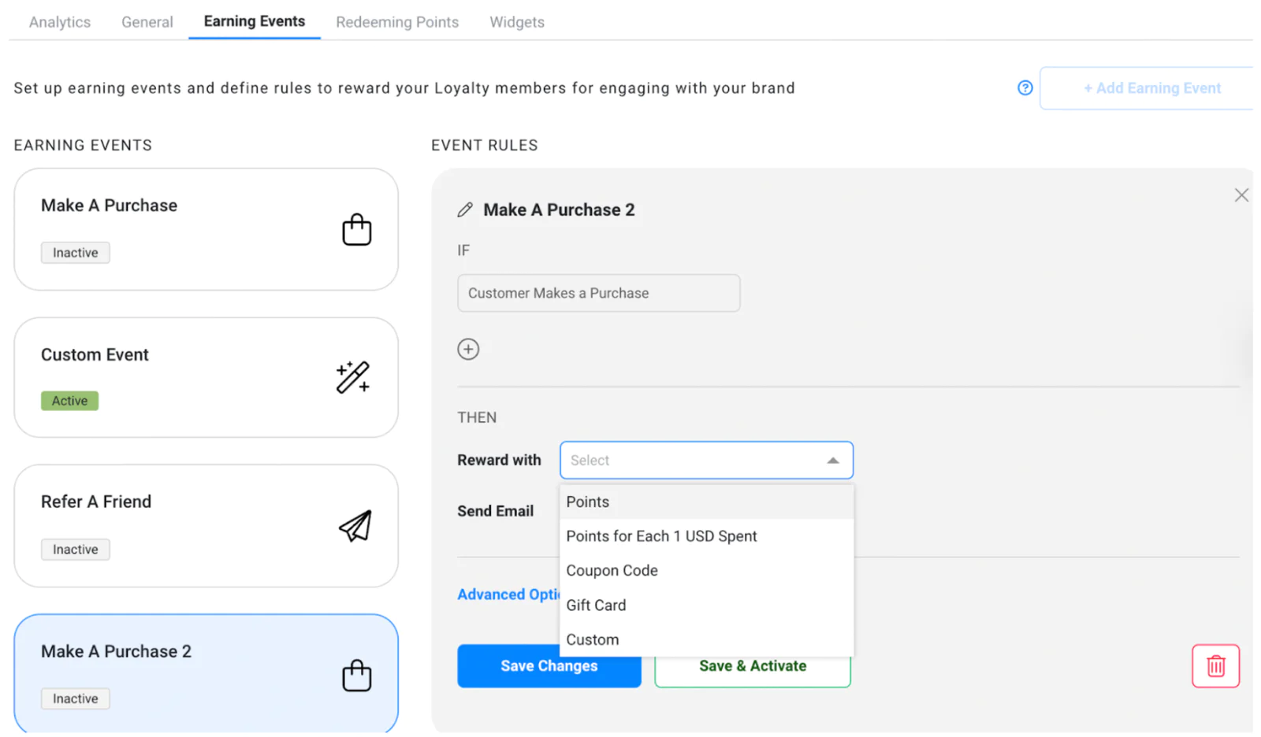Select Points for Each 1 USD Spent

click(x=661, y=536)
